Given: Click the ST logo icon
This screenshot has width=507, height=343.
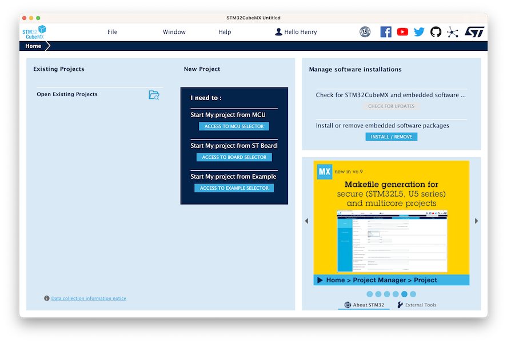Looking at the screenshot, I should [x=474, y=31].
